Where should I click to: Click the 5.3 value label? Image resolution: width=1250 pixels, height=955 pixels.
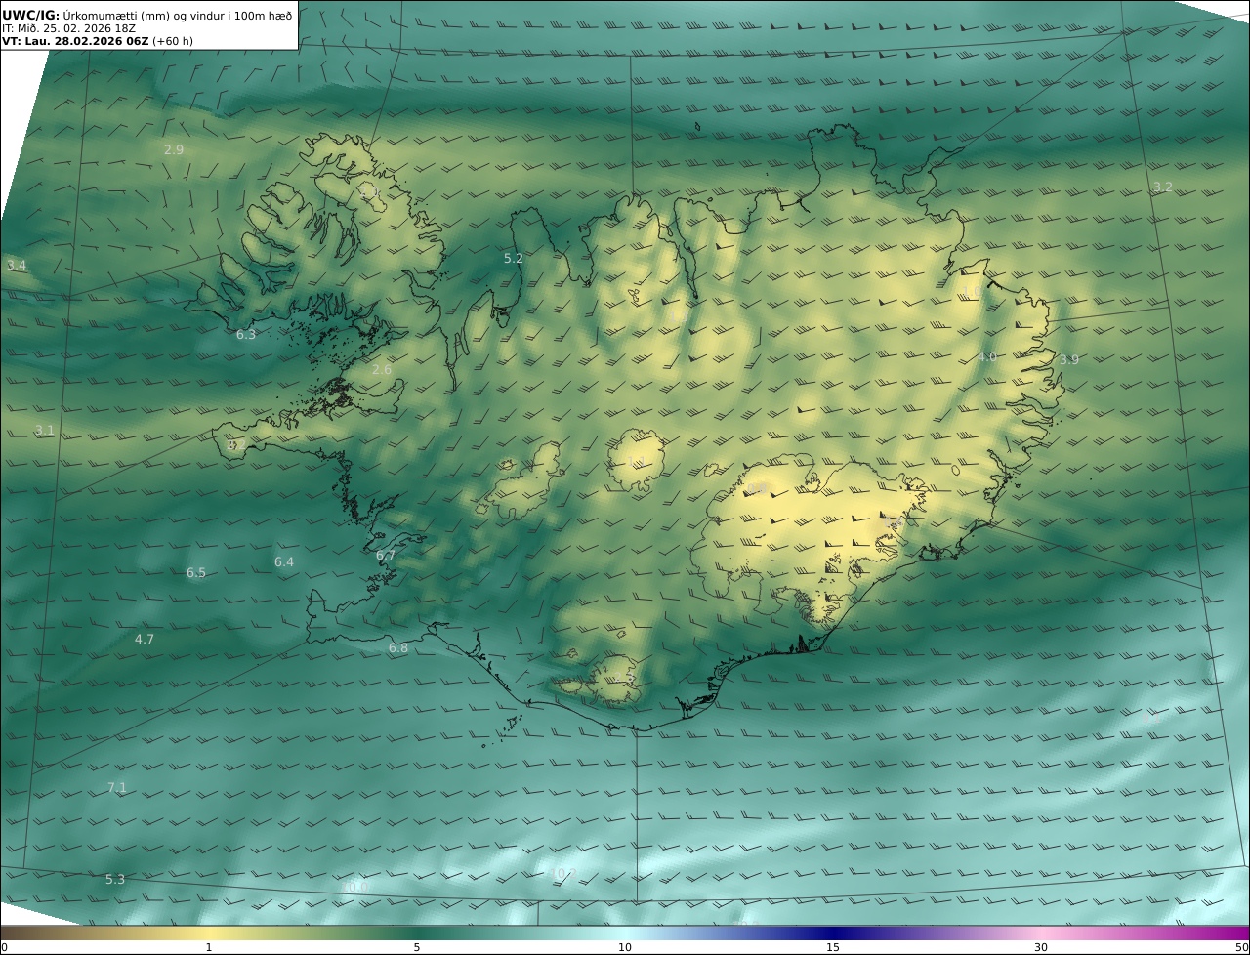point(115,880)
